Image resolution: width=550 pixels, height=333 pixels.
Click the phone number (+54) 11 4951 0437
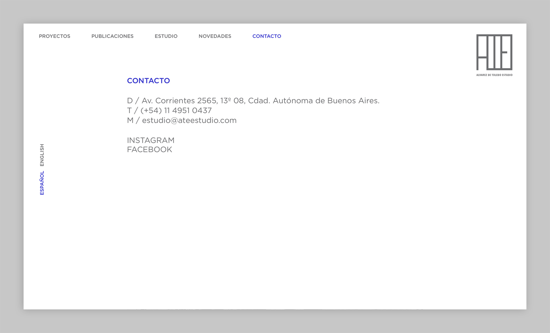[x=176, y=110]
